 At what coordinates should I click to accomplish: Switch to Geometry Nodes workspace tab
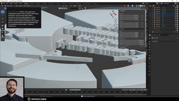point(86,4)
